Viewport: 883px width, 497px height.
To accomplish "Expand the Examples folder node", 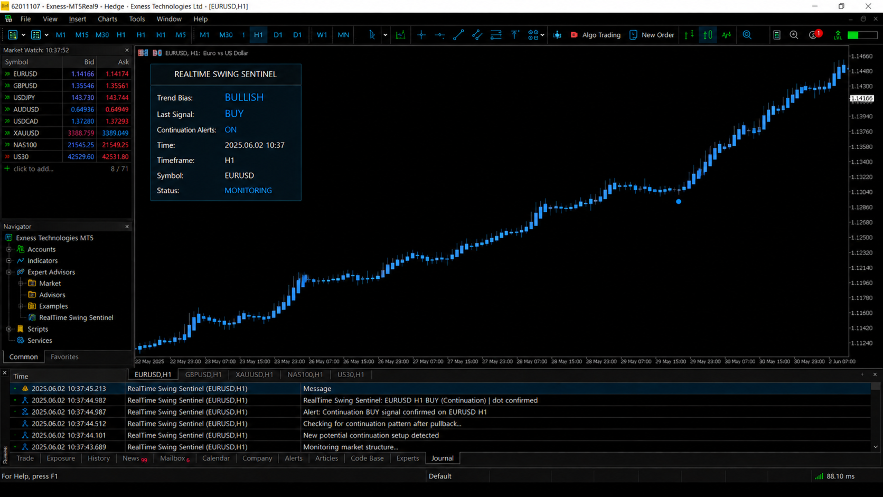I will pyautogui.click(x=21, y=306).
